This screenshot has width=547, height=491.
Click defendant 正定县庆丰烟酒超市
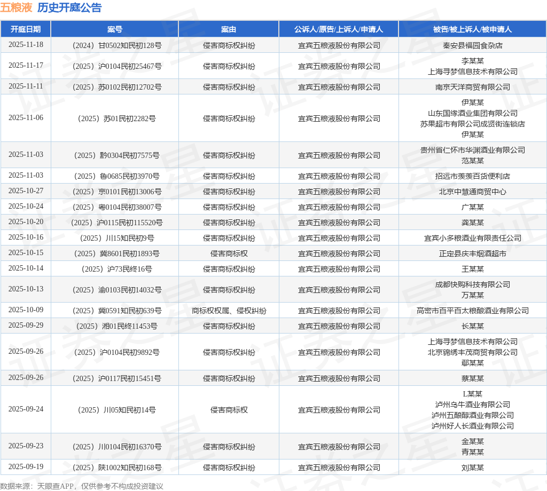(x=473, y=254)
